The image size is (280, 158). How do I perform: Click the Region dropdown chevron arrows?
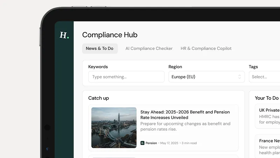(x=239, y=77)
